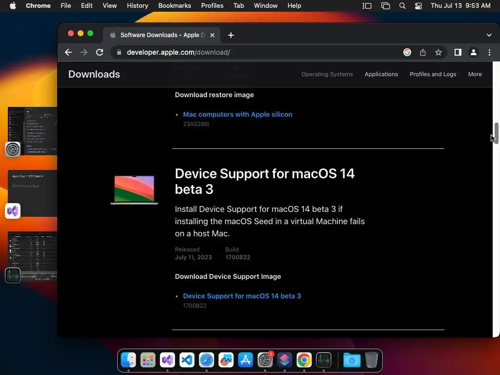This screenshot has height=375, width=500.
Task: Click the page vertical scrollbar thumb
Action: tap(496, 134)
